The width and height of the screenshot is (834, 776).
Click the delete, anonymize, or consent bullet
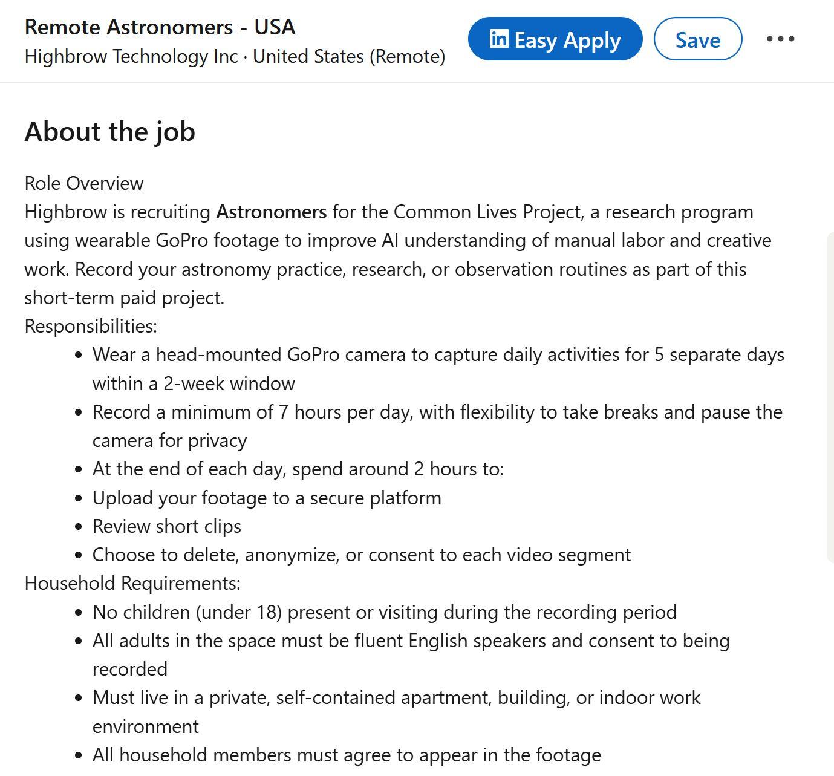pos(361,555)
